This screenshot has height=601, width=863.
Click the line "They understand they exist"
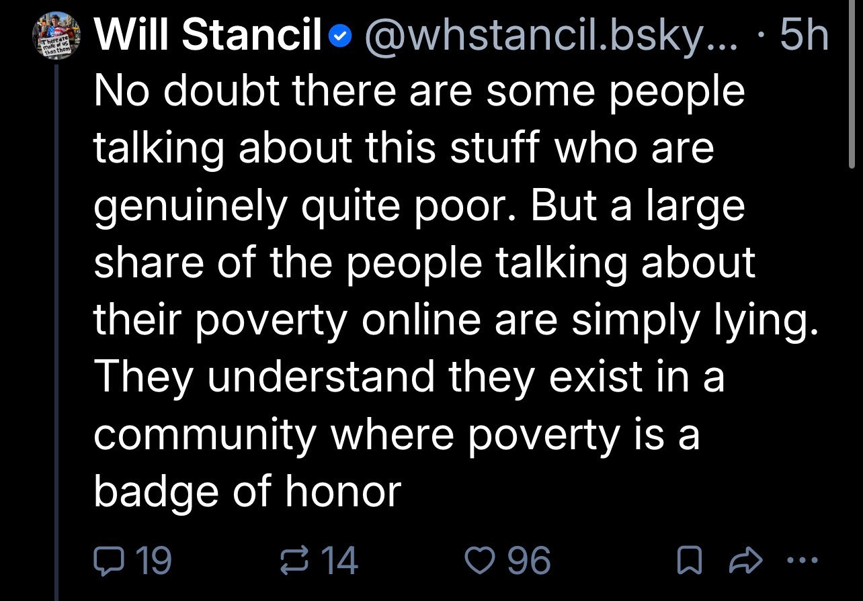click(x=409, y=377)
